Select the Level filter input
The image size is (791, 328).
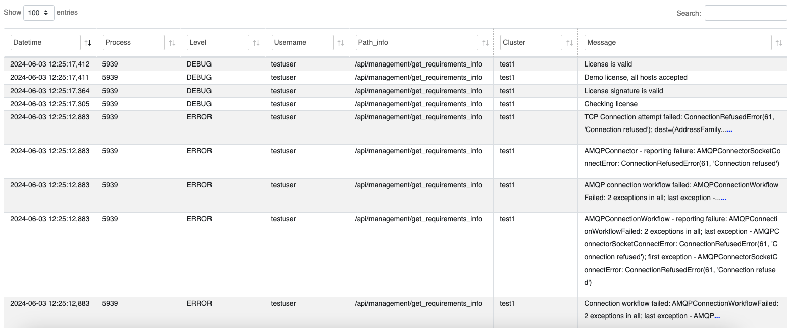[218, 43]
